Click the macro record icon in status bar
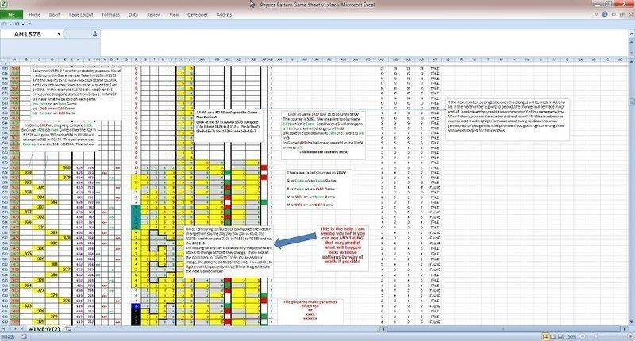This screenshot has width=635, height=341. pyautogui.click(x=24, y=336)
